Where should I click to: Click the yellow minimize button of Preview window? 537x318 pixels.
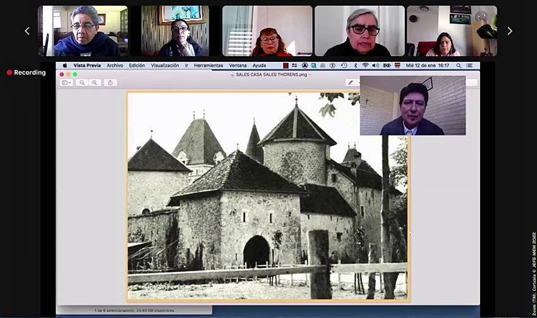pyautogui.click(x=68, y=74)
